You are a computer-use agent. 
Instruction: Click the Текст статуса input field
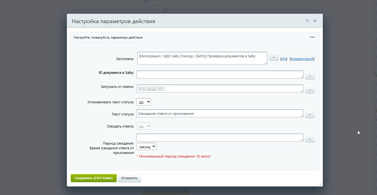click(220, 113)
